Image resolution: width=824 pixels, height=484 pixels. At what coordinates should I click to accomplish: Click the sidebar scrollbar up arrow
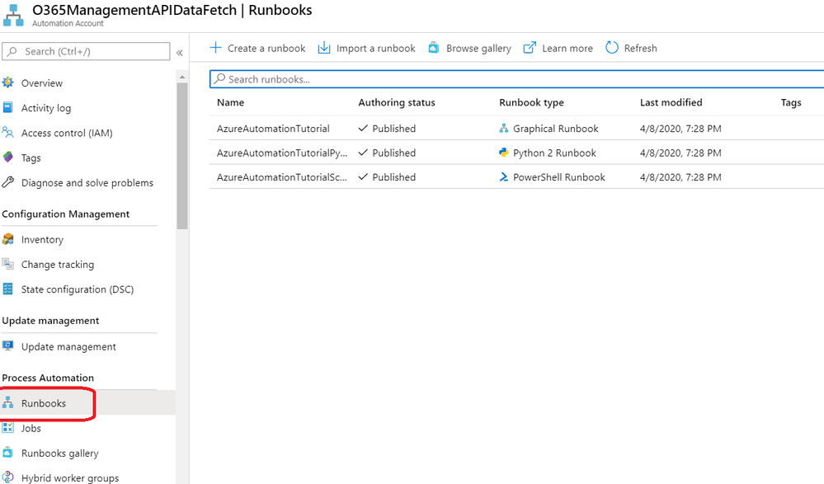coord(182,78)
